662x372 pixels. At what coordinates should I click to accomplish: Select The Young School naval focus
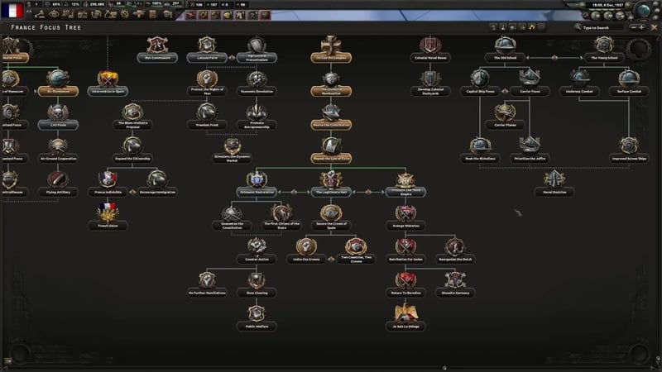pyautogui.click(x=604, y=50)
